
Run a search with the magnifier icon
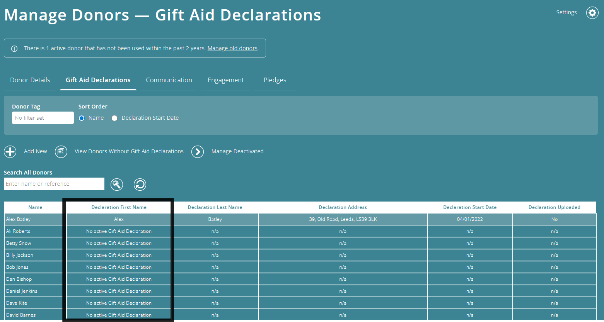pyautogui.click(x=117, y=184)
